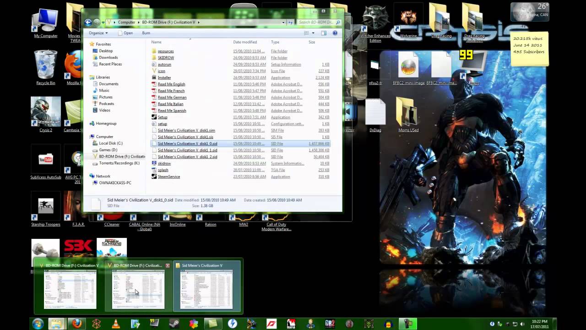Viewport: 586px width, 330px height.
Task: Click Burn in the Explorer toolbar
Action: coord(146,33)
